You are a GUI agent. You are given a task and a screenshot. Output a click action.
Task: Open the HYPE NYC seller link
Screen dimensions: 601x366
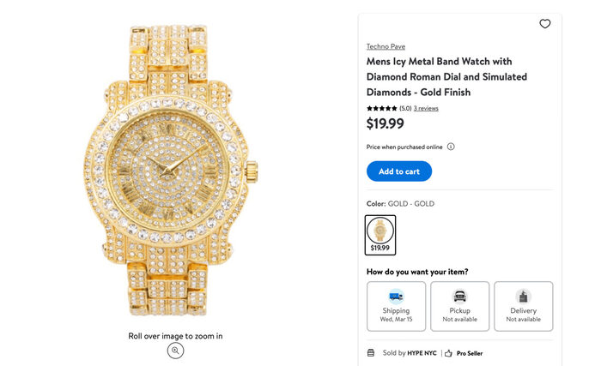point(423,353)
